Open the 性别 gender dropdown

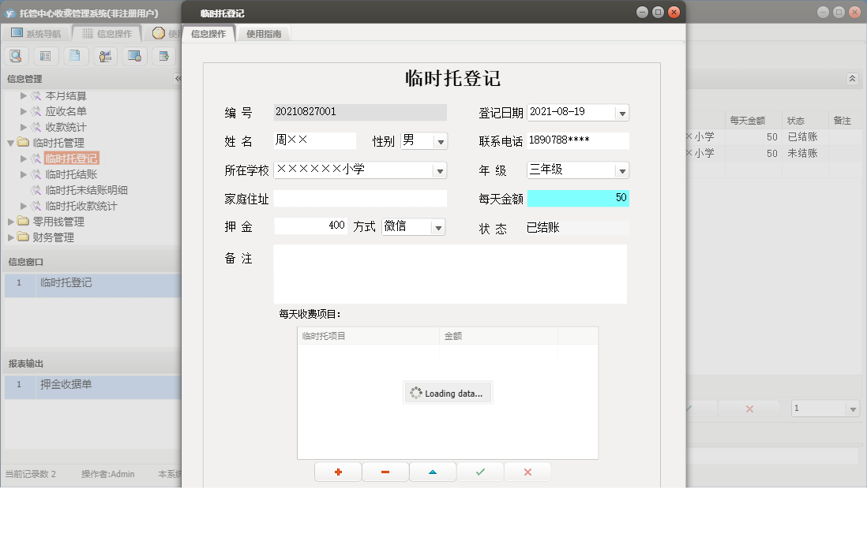coord(439,140)
